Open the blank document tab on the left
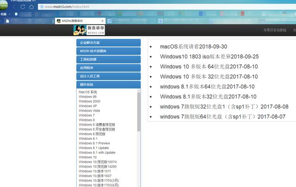 7,21
